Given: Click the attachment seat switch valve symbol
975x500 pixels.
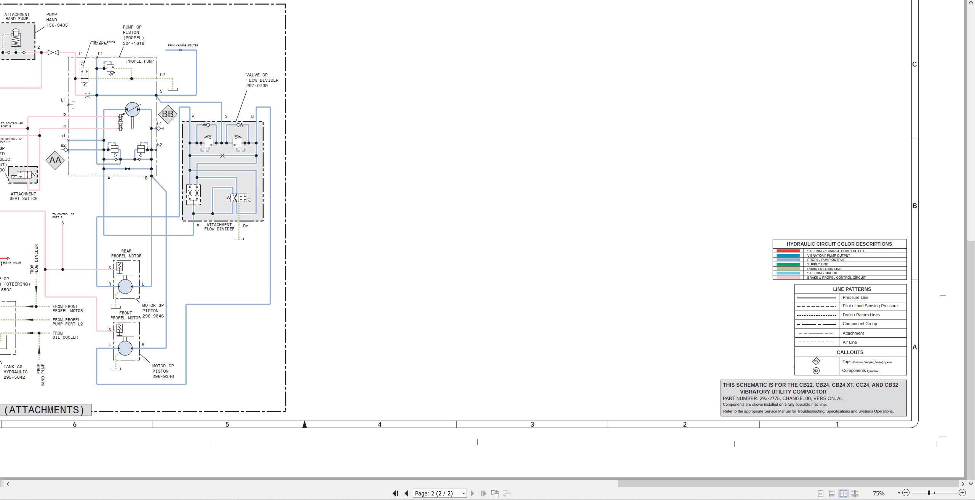Looking at the screenshot, I should (24, 175).
